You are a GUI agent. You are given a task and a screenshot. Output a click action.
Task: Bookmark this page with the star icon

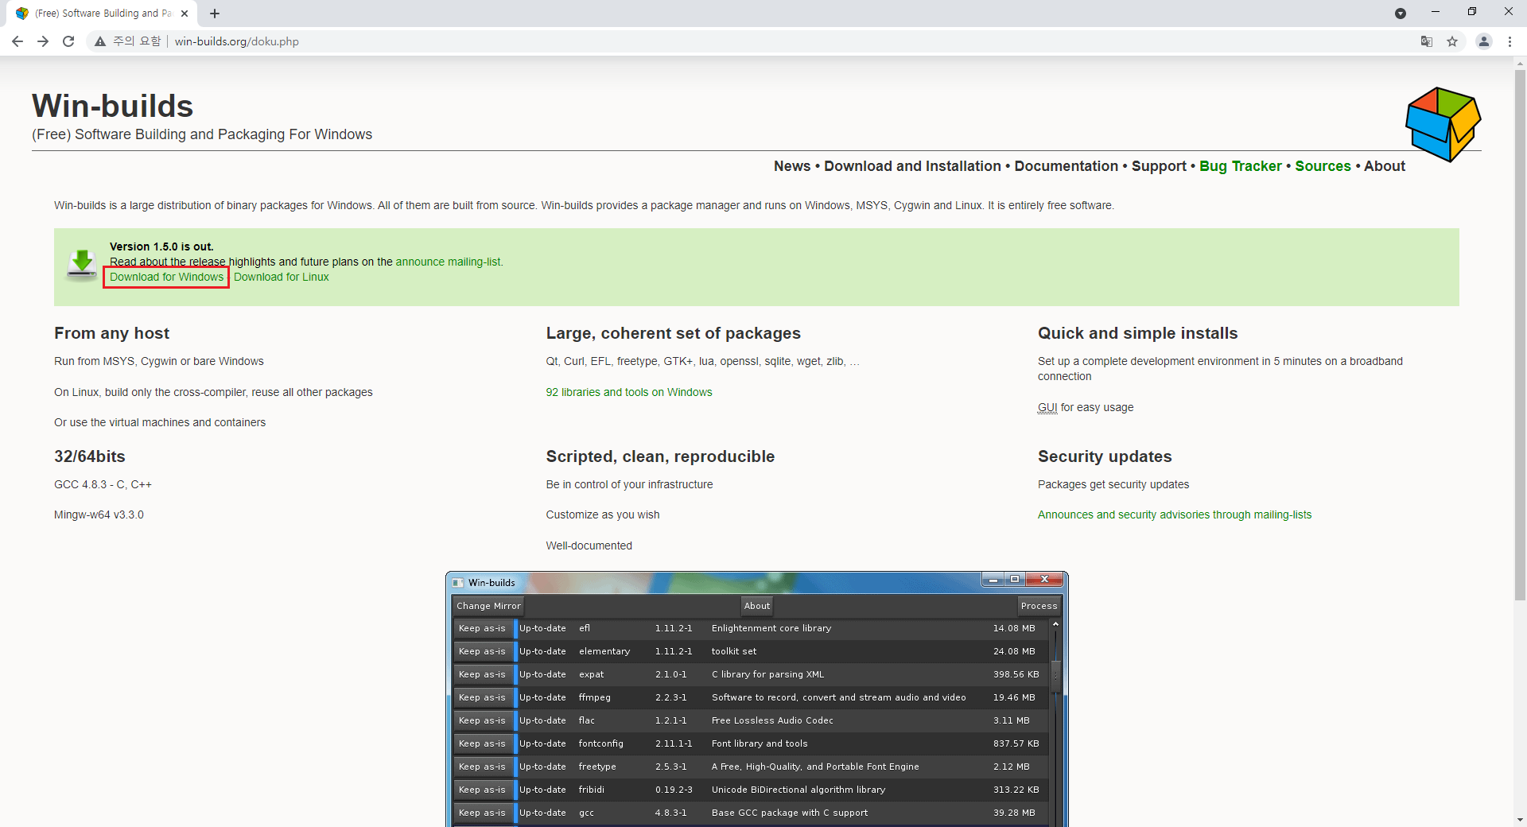tap(1452, 41)
